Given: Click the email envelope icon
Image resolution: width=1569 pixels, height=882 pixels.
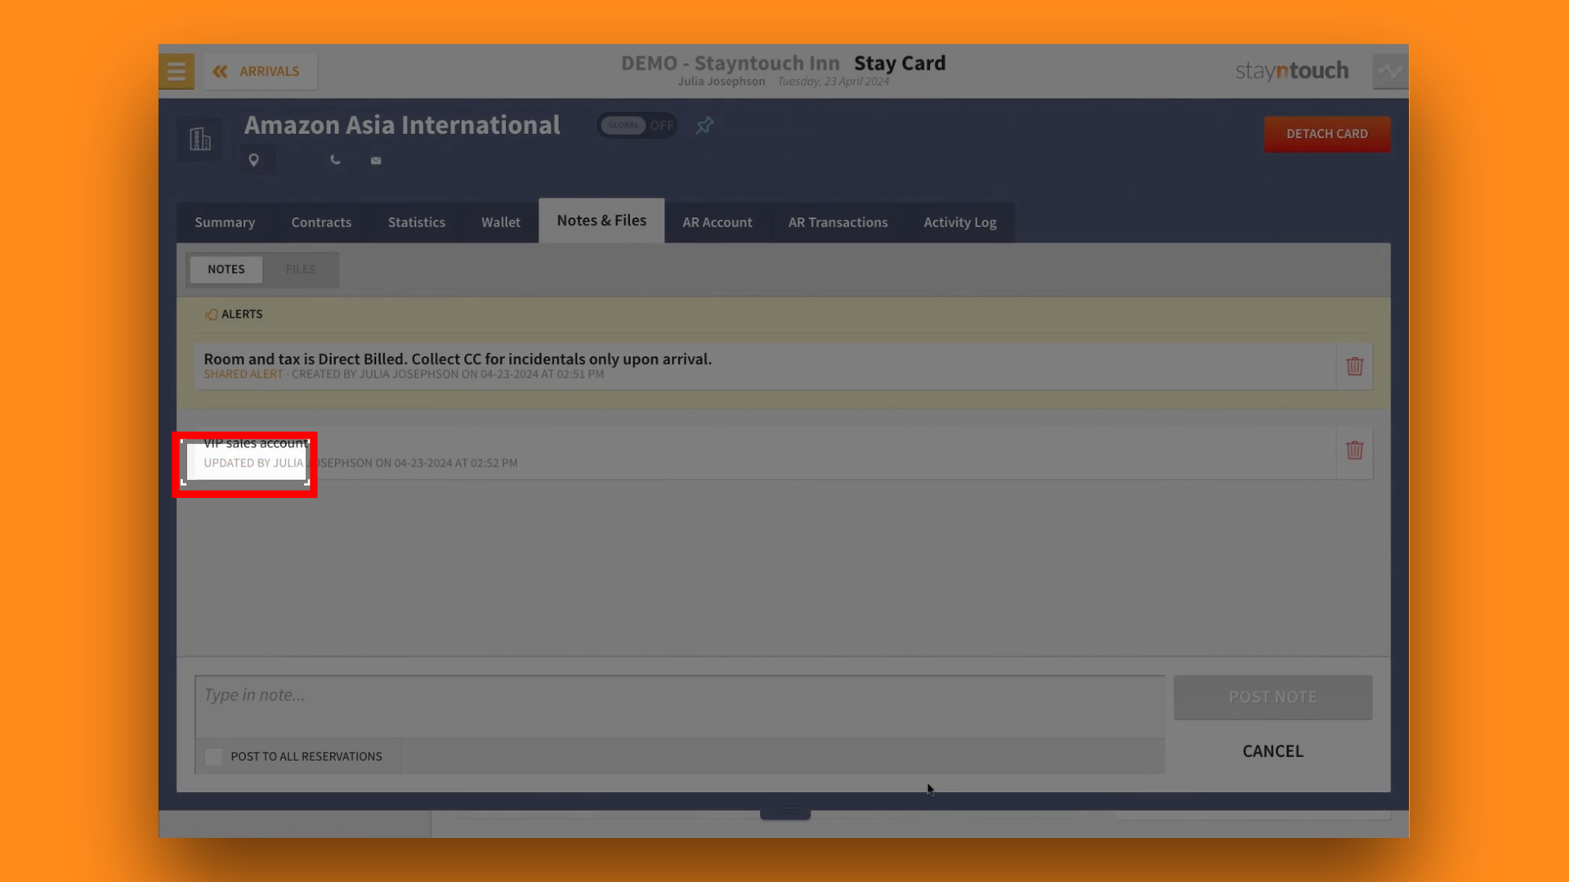Looking at the screenshot, I should tap(376, 161).
